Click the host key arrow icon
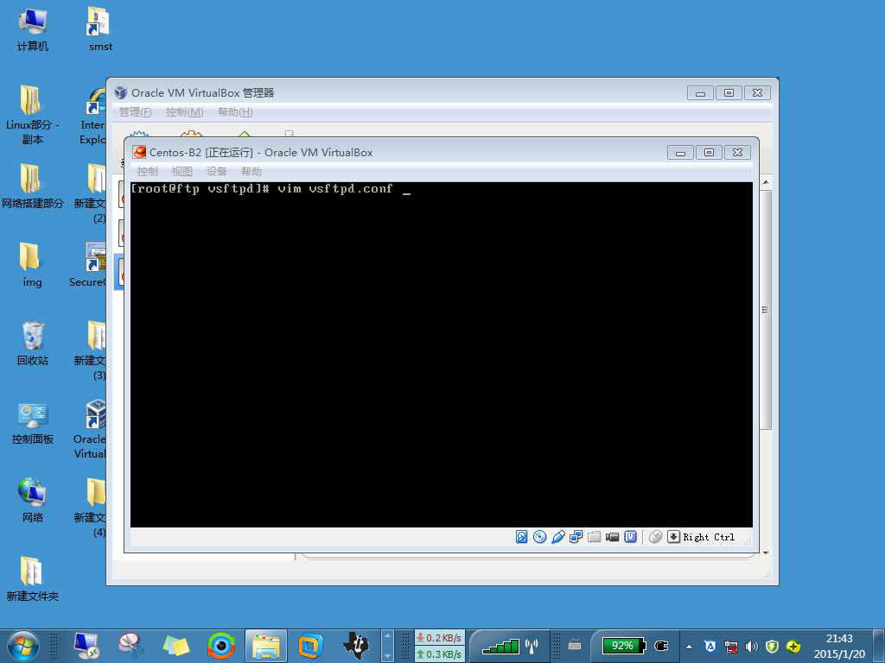 click(x=673, y=537)
